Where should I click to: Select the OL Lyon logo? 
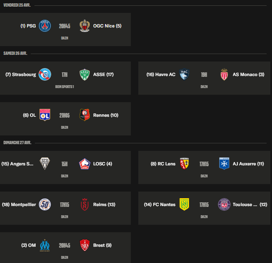[x=45, y=115]
